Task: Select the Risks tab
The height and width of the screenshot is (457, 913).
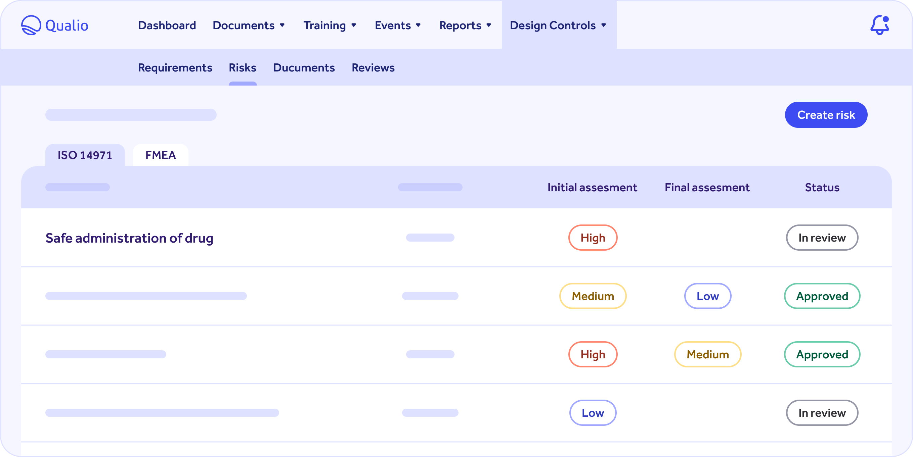Action: (x=243, y=68)
